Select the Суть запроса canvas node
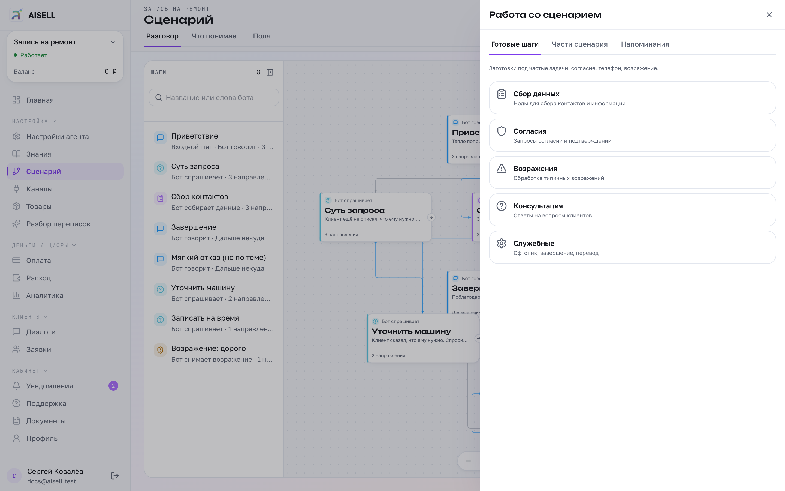 click(x=376, y=217)
